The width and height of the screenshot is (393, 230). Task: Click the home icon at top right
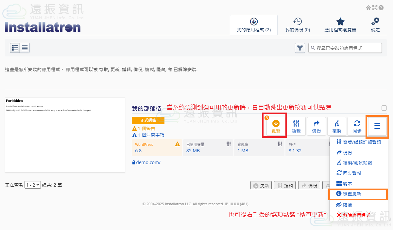point(368,8)
